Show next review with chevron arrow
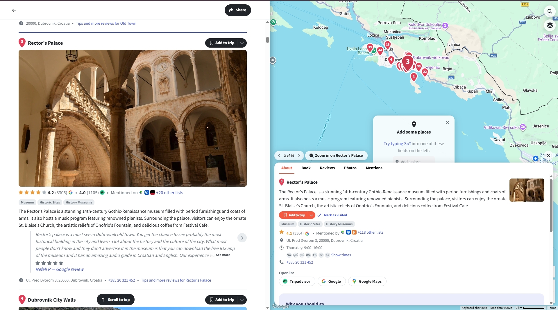The width and height of the screenshot is (558, 310). coord(242,238)
